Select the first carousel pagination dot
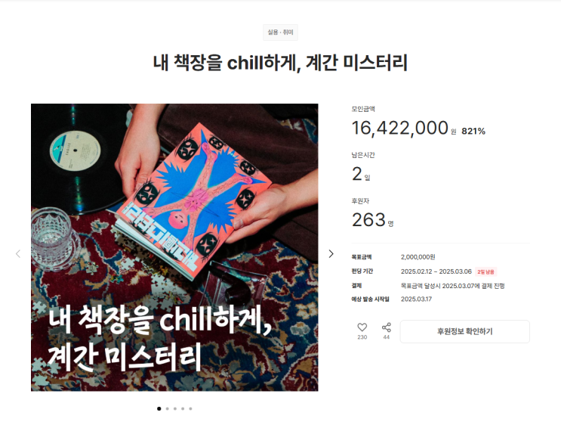 159,408
